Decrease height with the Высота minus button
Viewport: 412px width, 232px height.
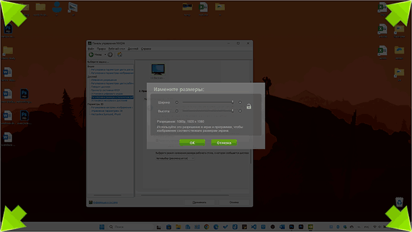click(176, 111)
